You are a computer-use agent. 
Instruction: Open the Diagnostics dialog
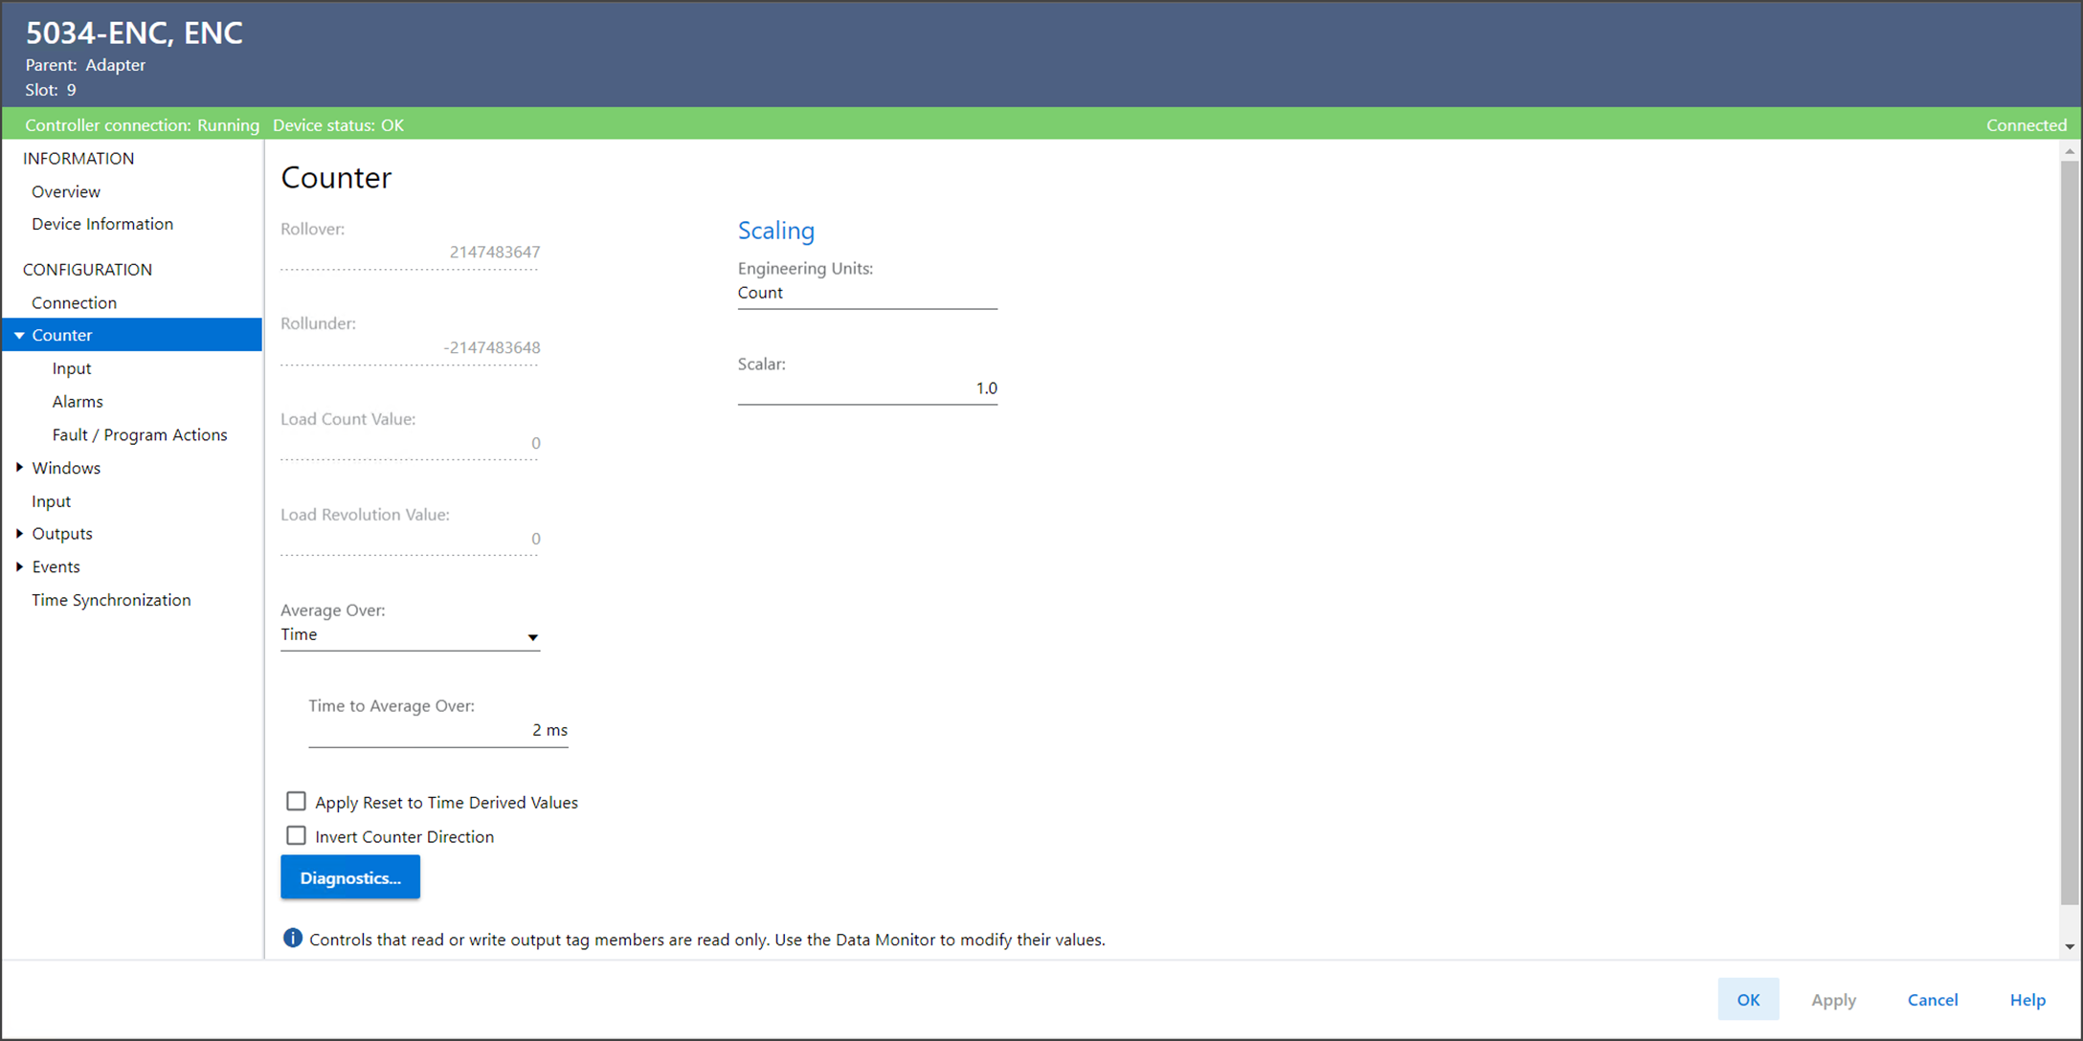click(x=350, y=877)
